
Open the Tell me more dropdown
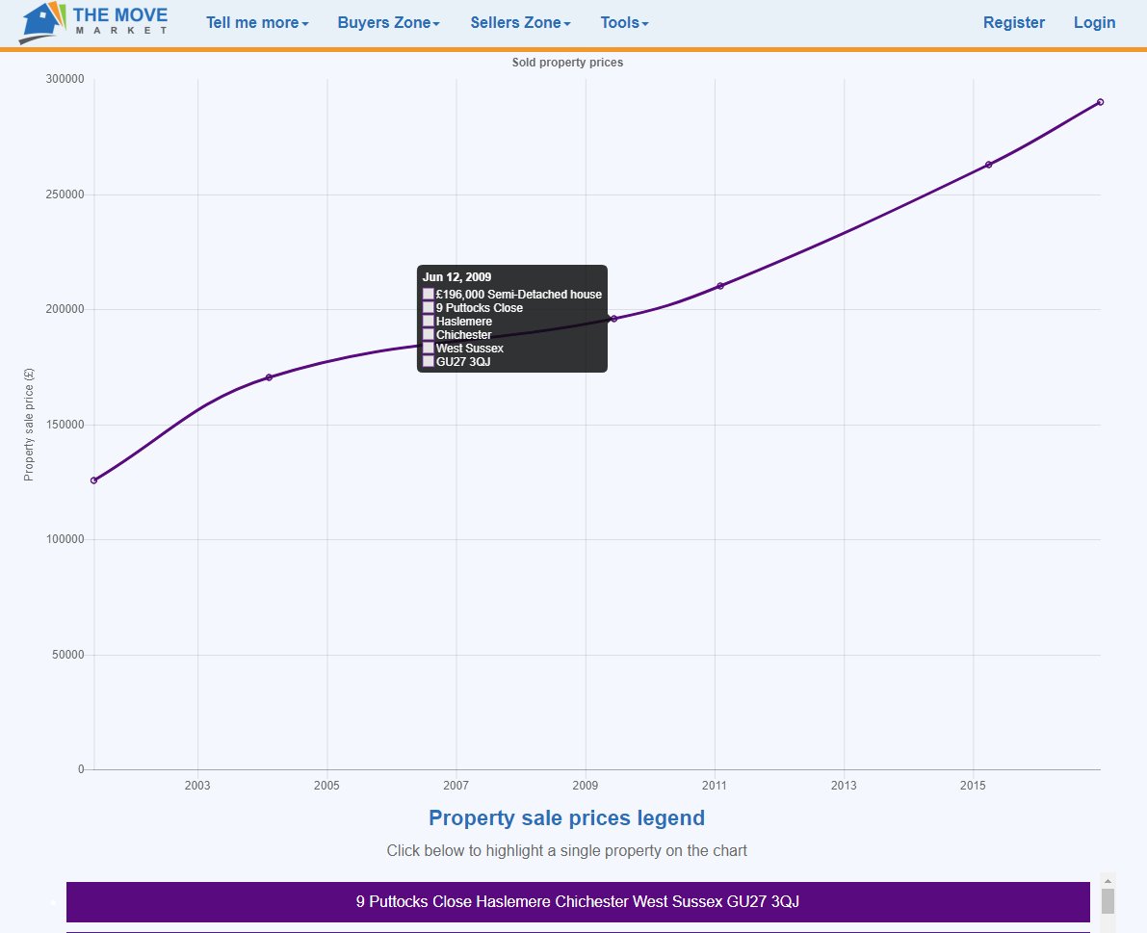pos(256,22)
